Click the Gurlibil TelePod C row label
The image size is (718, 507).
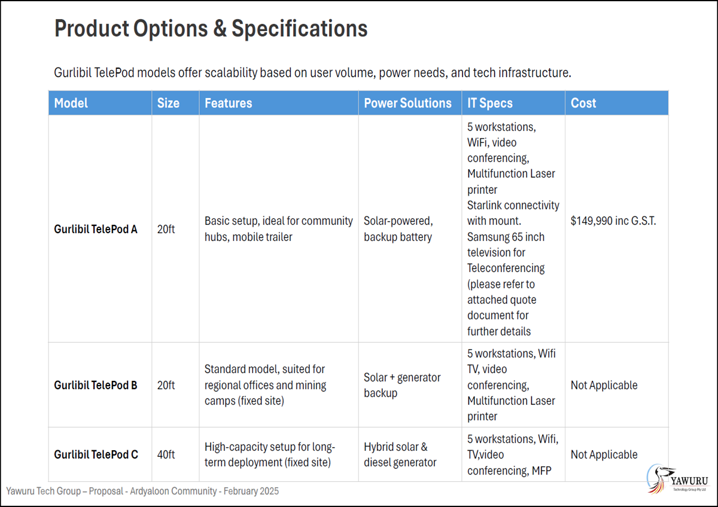point(96,454)
